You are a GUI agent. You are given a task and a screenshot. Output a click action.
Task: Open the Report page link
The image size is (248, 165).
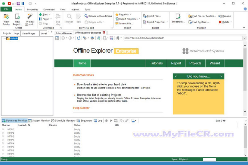(176, 63)
